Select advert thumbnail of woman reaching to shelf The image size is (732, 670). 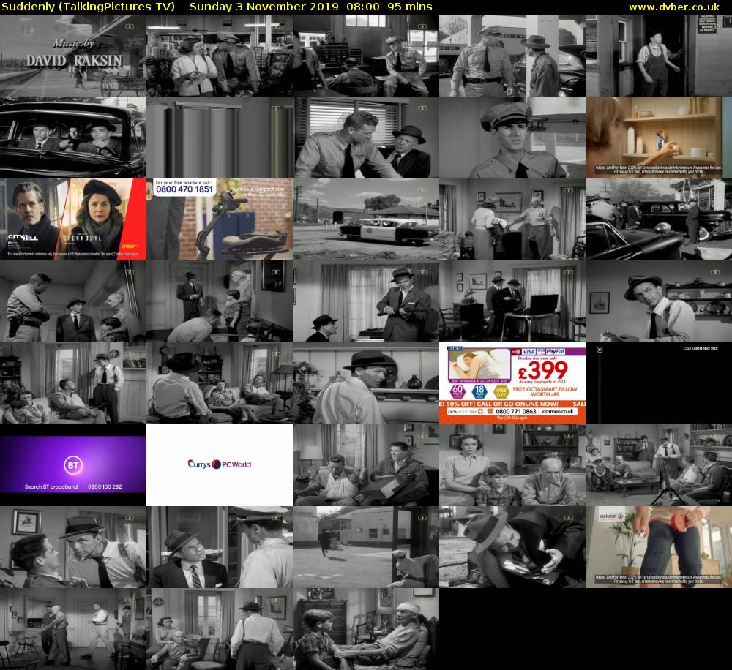pos(659,138)
